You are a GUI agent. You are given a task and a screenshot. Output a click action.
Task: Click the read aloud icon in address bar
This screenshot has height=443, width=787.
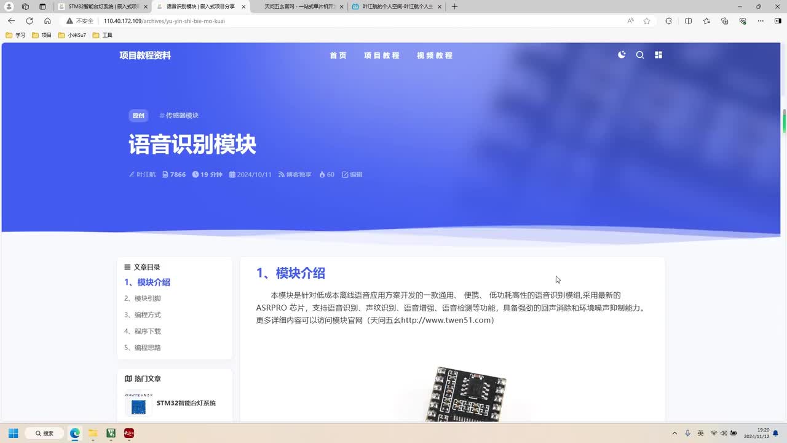tap(630, 21)
